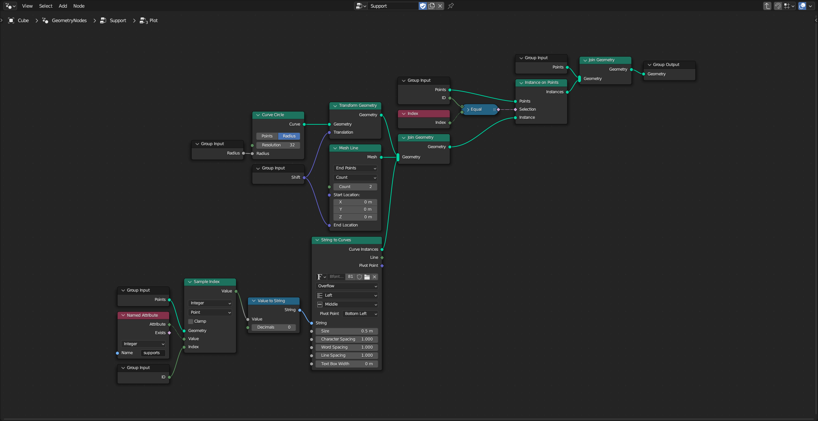Screen dimensions: 818x421
Task: Click the Support group icon in breadcrumb
Action: point(103,20)
